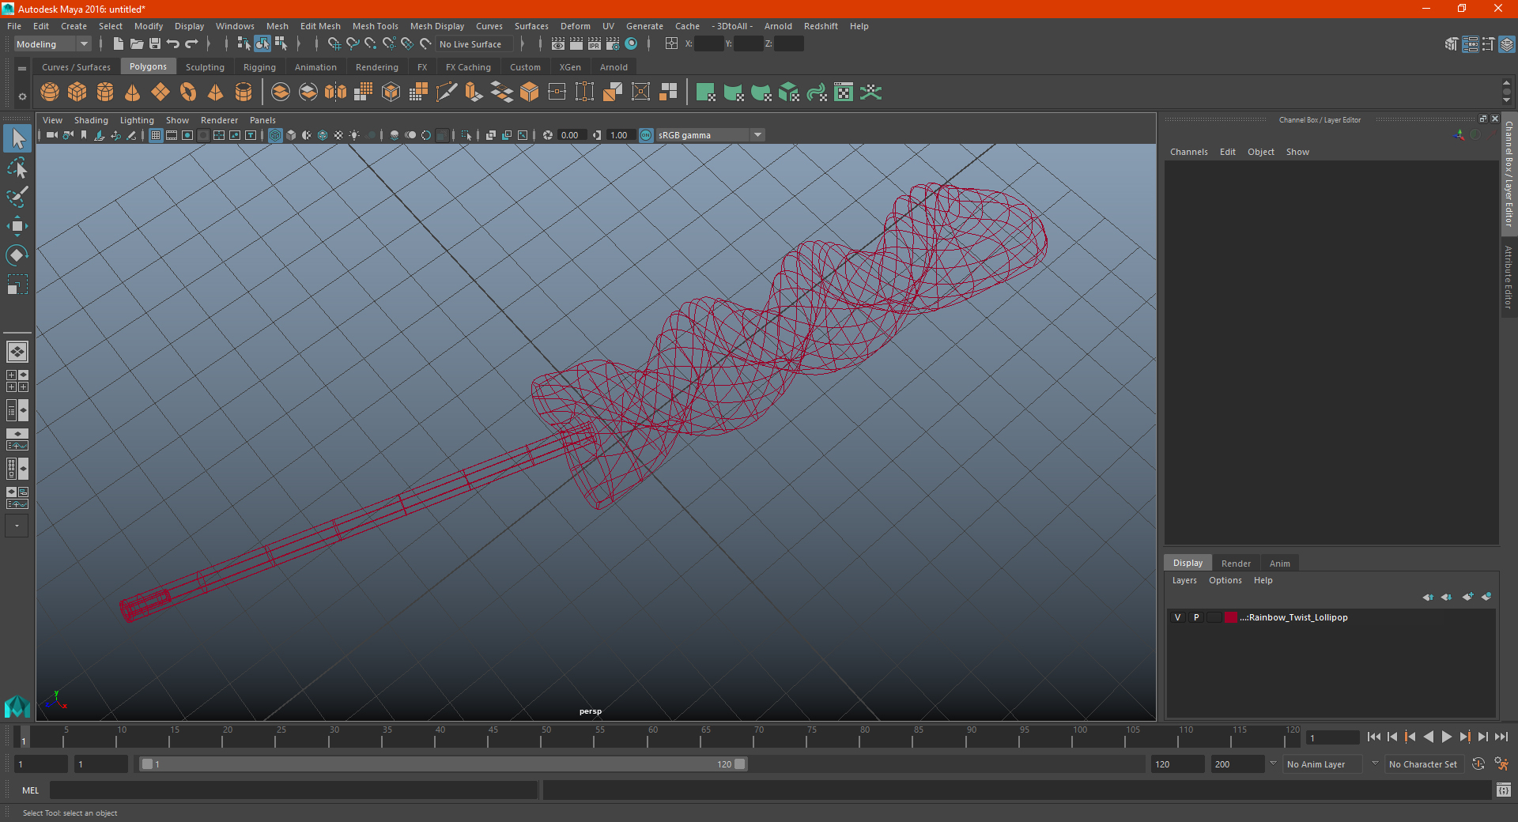Click the range slider end handle at 120

point(739,764)
